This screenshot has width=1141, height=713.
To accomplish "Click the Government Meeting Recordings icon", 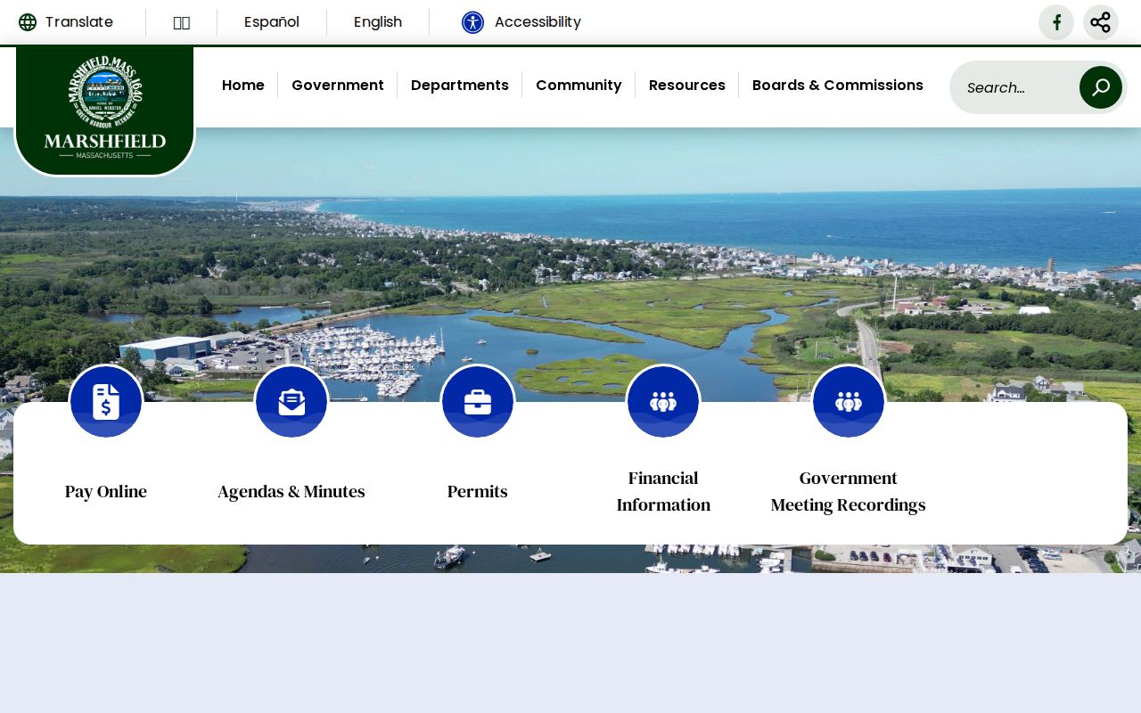I will pos(849,402).
